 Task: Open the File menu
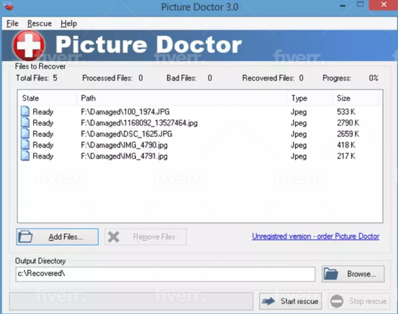pos(12,23)
